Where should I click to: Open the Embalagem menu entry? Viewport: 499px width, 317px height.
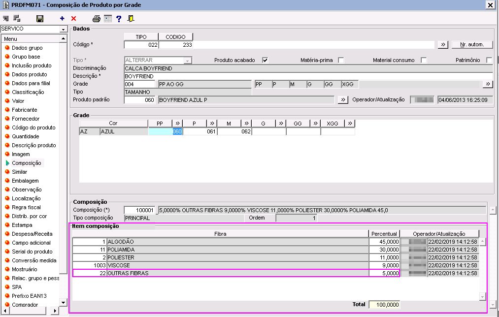tap(25, 181)
